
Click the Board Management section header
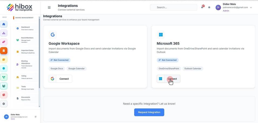click(x=24, y=18)
